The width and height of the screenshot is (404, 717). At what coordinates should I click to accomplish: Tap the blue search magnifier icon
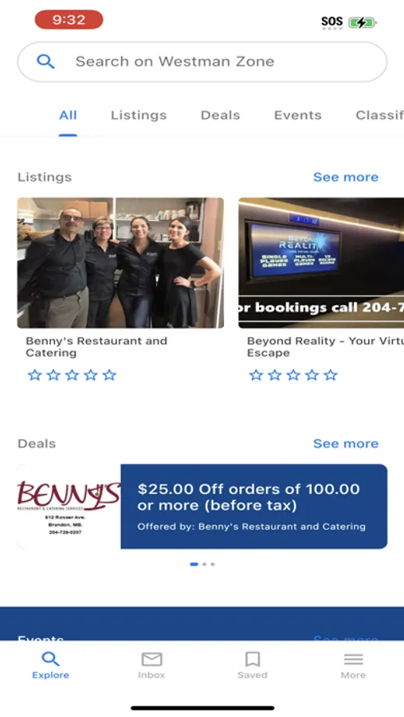coord(45,61)
